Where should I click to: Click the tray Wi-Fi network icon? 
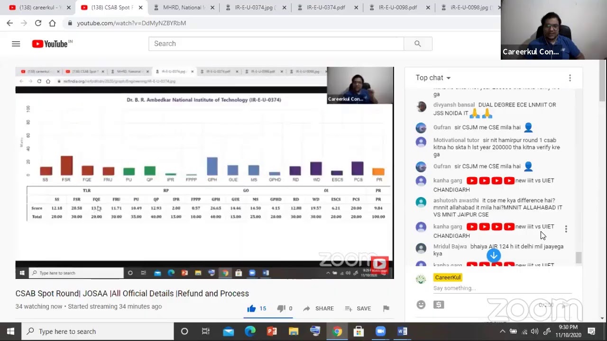(524, 332)
